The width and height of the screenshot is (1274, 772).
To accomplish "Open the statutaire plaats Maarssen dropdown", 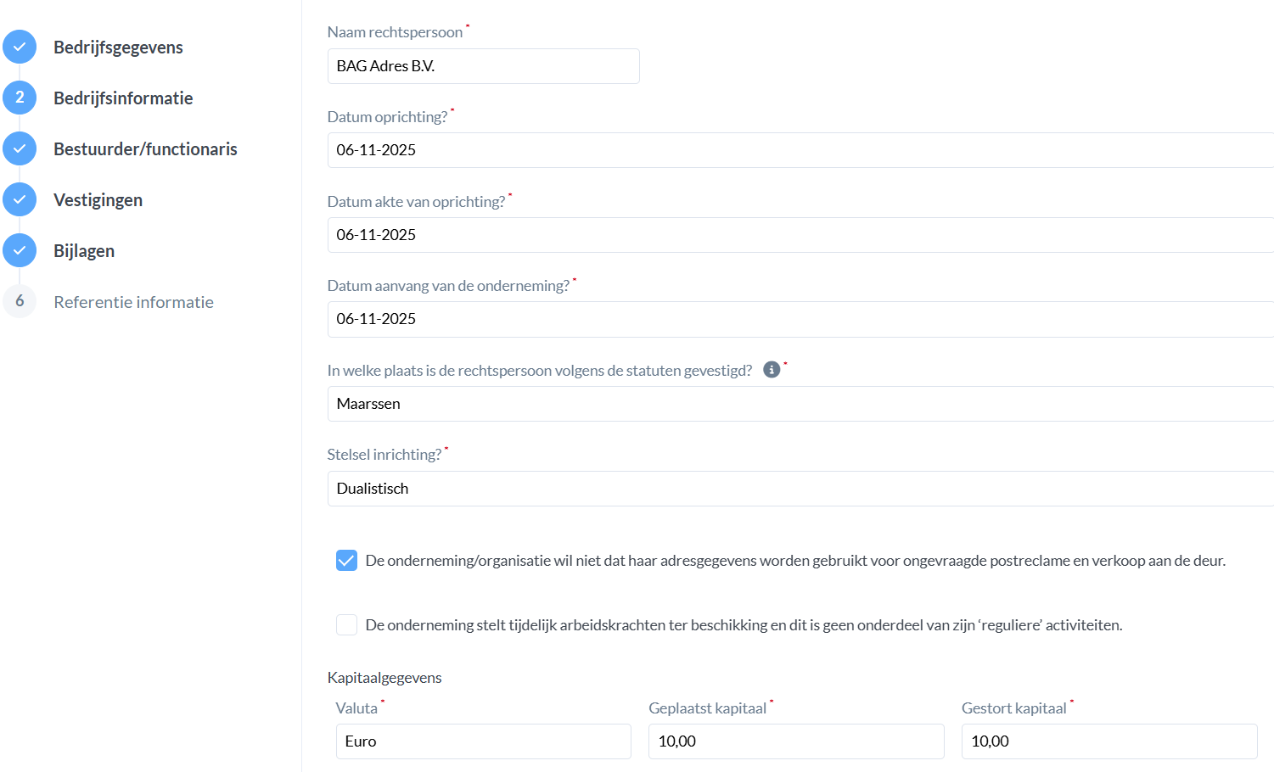I will [800, 404].
